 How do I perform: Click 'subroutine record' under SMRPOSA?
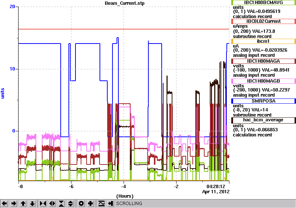tap(252, 115)
